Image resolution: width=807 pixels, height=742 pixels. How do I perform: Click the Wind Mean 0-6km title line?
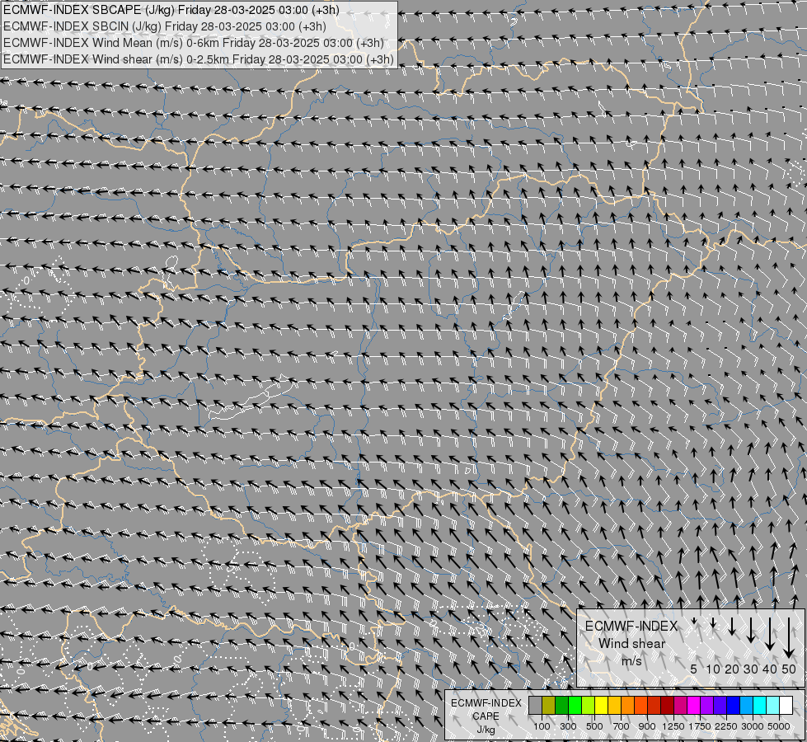194,43
